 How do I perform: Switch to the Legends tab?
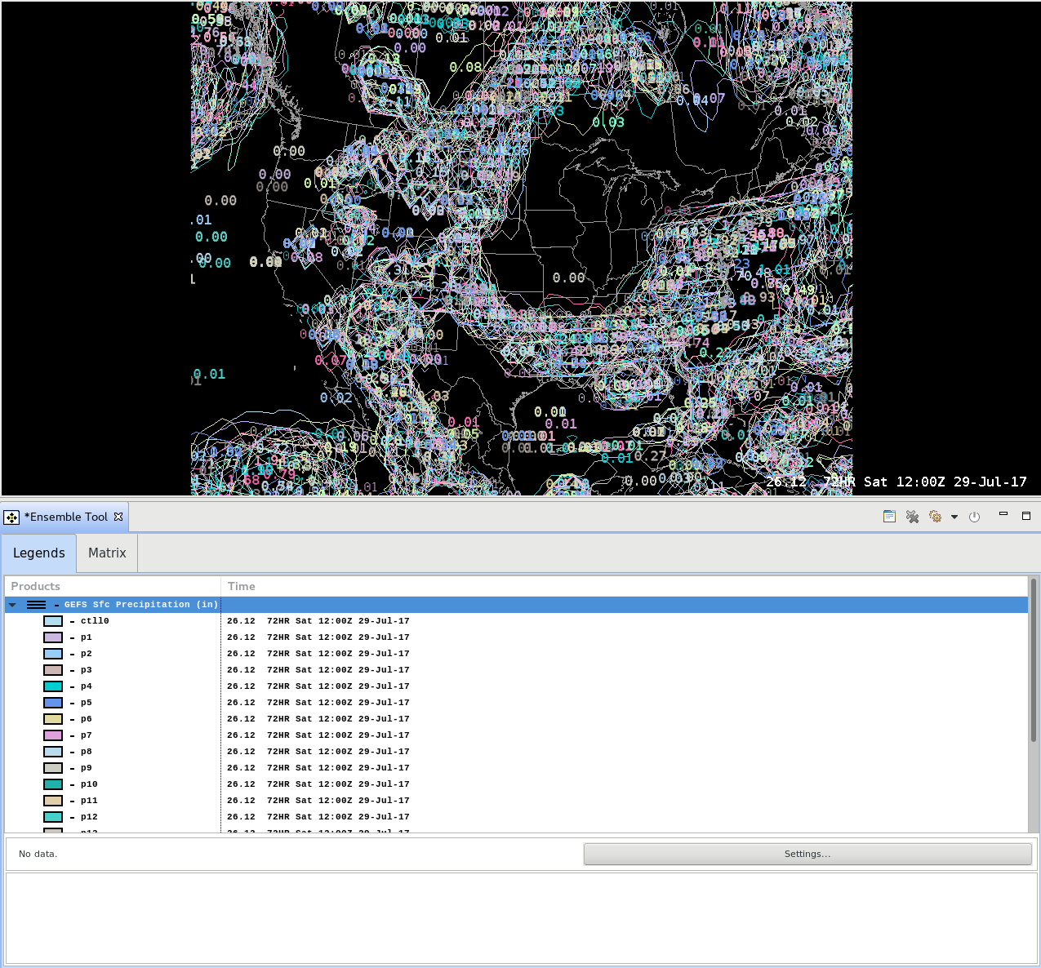click(38, 553)
